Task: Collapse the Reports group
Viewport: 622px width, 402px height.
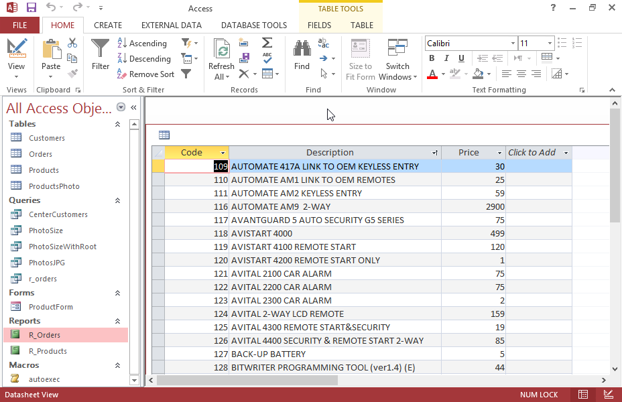Action: [117, 321]
